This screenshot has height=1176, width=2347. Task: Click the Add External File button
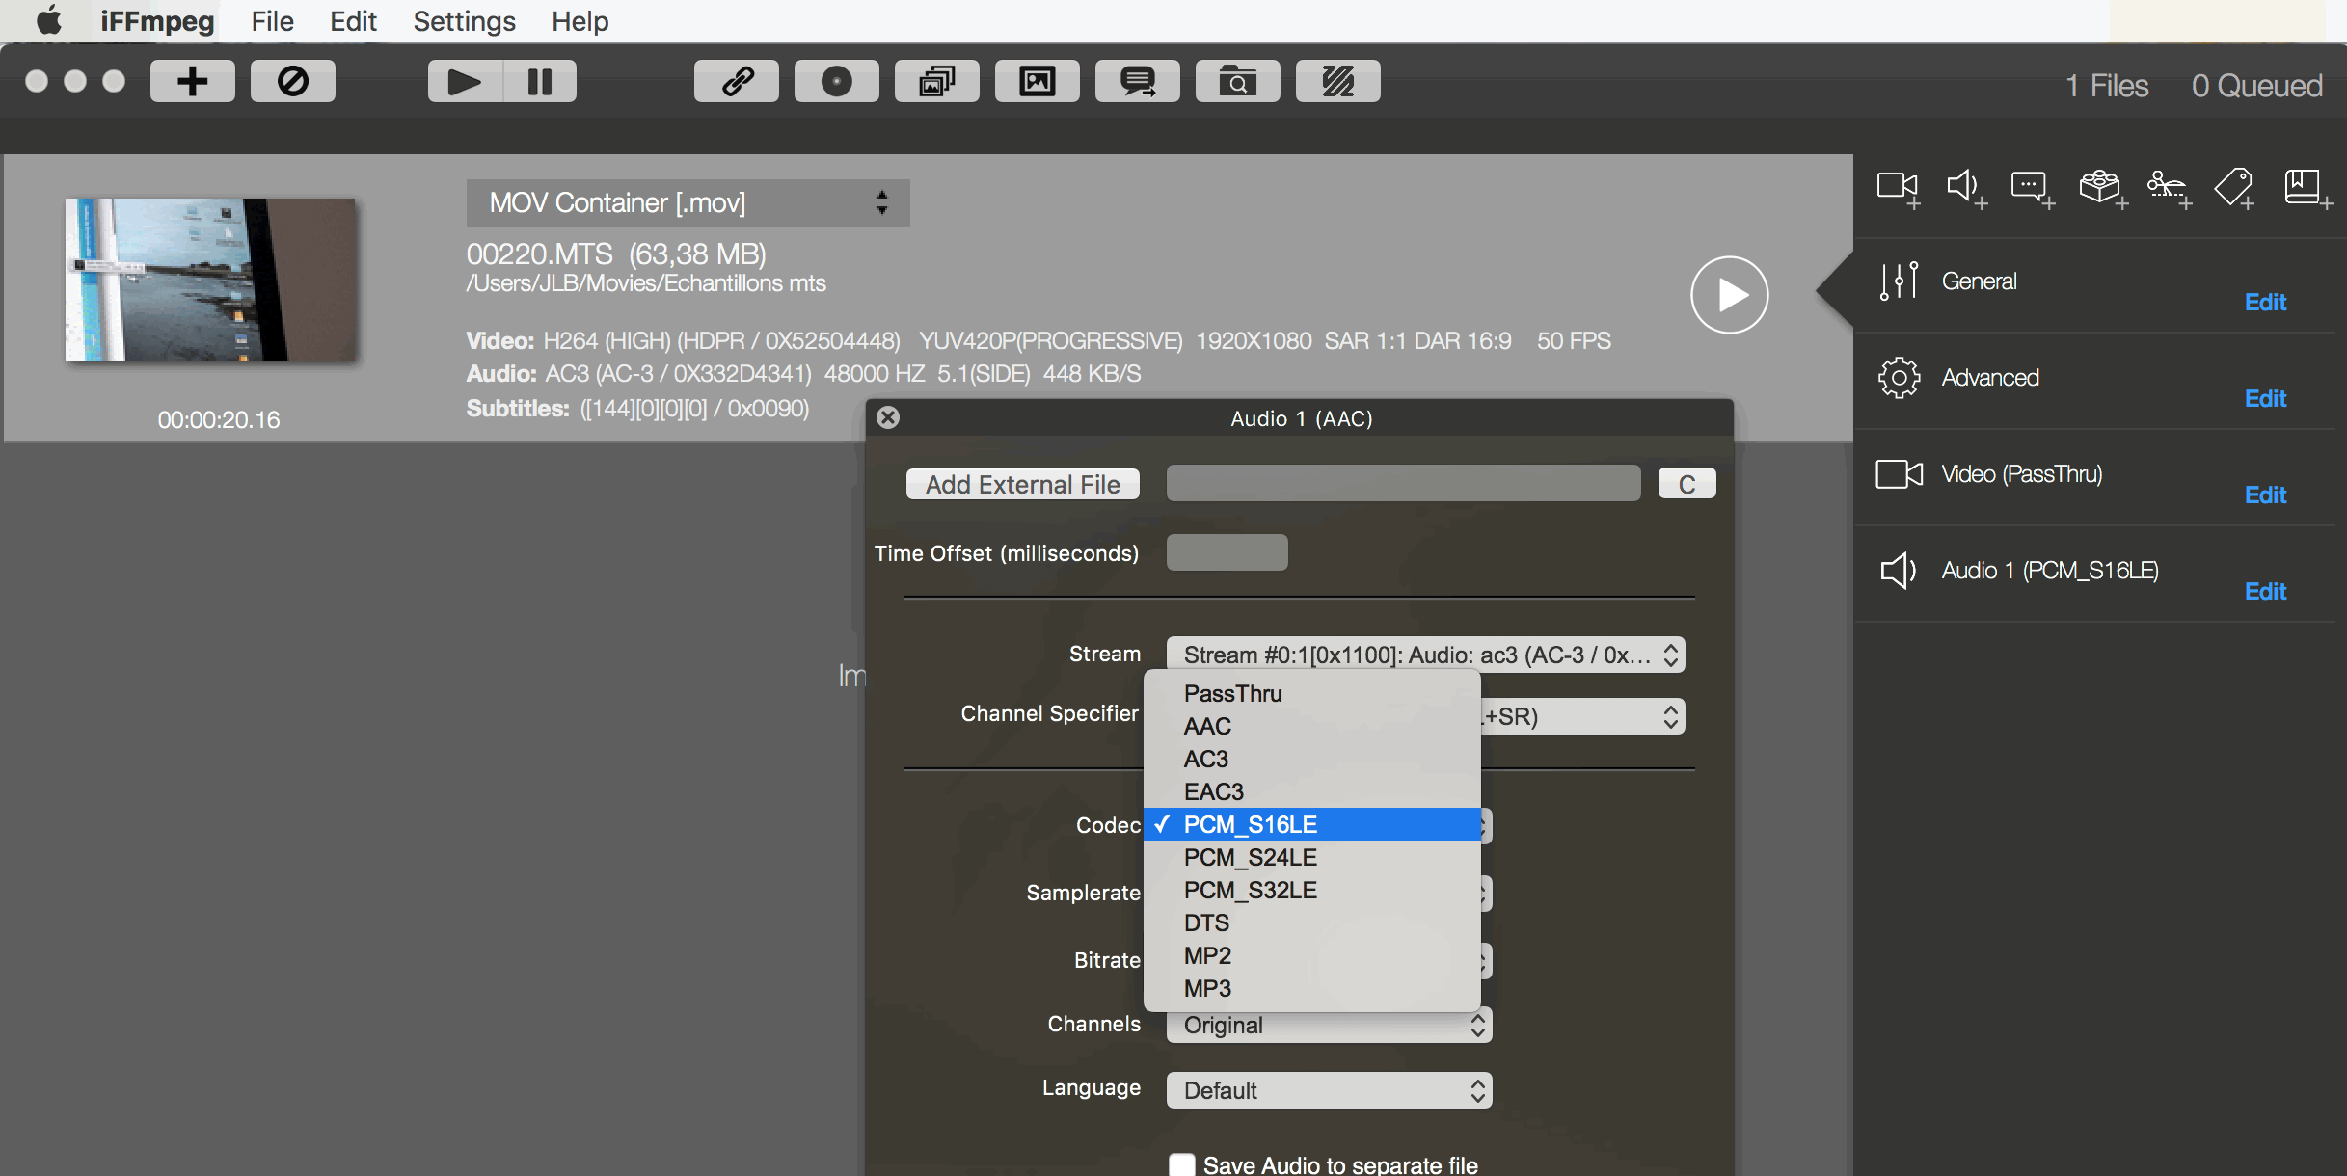point(1022,484)
